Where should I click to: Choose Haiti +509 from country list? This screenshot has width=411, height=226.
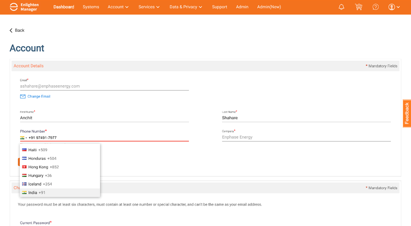coord(60,150)
